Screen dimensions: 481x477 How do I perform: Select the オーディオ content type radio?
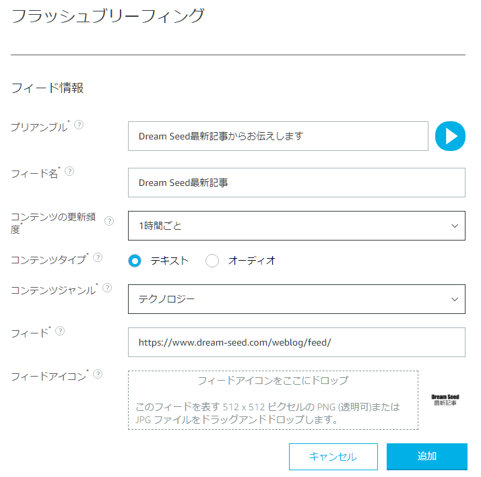pos(212,261)
